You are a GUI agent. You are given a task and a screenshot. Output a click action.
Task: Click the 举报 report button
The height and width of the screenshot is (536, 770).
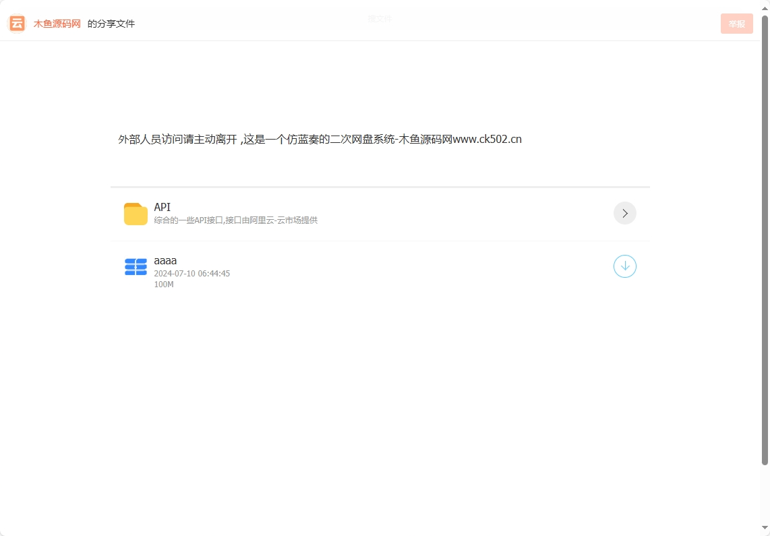[x=736, y=24]
